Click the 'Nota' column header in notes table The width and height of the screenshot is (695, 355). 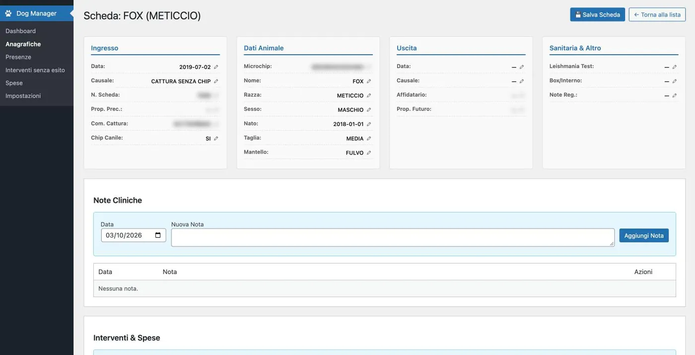point(170,272)
